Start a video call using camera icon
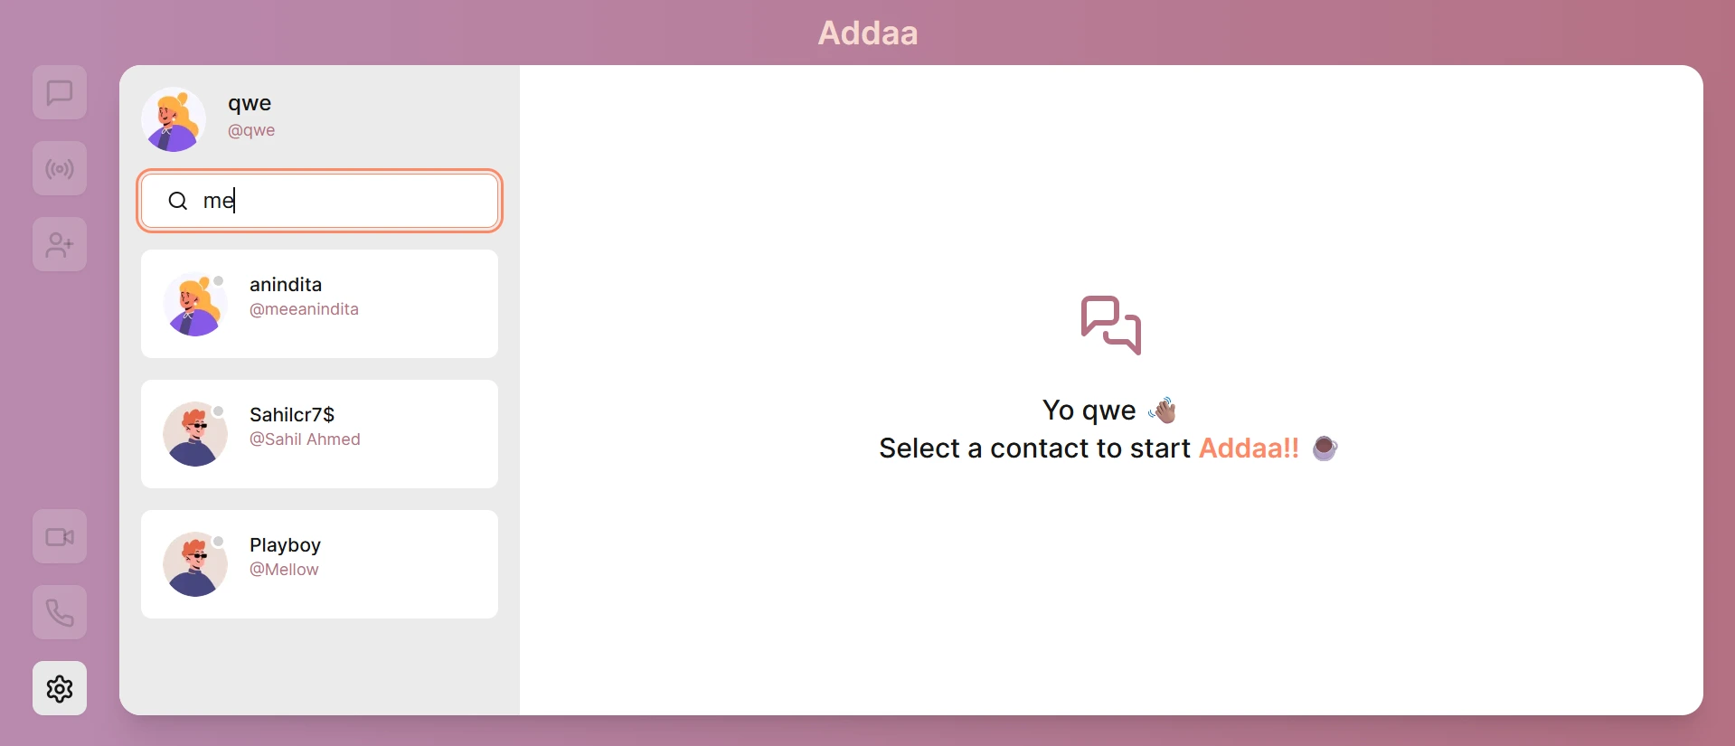Screen dimensions: 1735x746 coord(59,536)
